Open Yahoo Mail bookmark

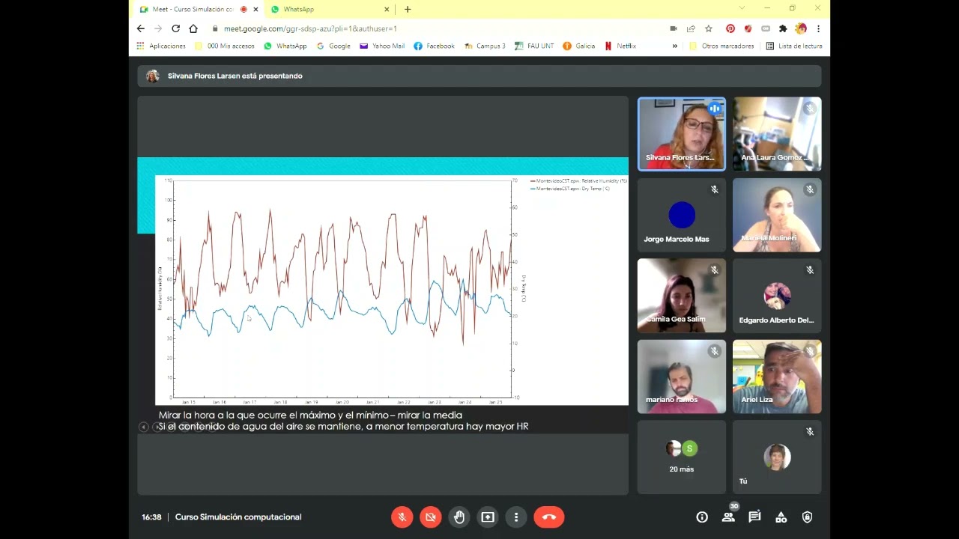pos(382,46)
